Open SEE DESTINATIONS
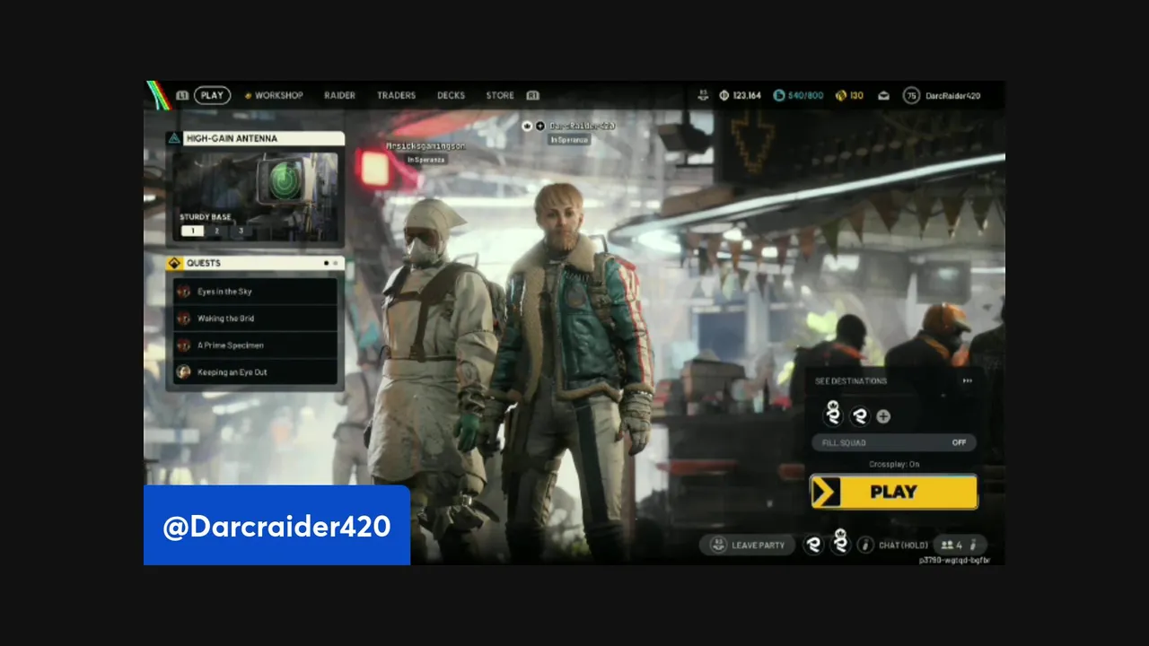The width and height of the screenshot is (1149, 646). point(851,380)
